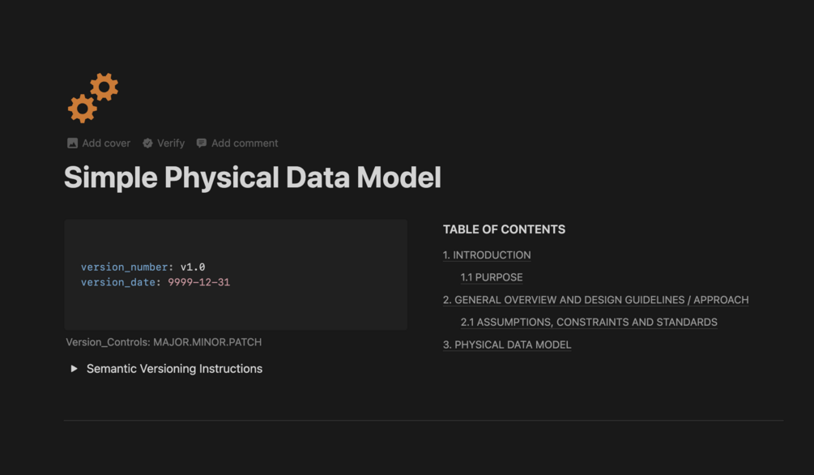Viewport: 814px width, 475px height.
Task: Click the TABLE OF CONTENTS heading
Action: point(504,229)
